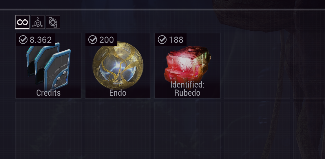Click the 8.362 credits quantity
325x159 pixels.
pyautogui.click(x=41, y=40)
